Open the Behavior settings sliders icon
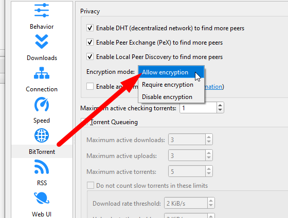This screenshot has width=288, height=218. [42, 10]
